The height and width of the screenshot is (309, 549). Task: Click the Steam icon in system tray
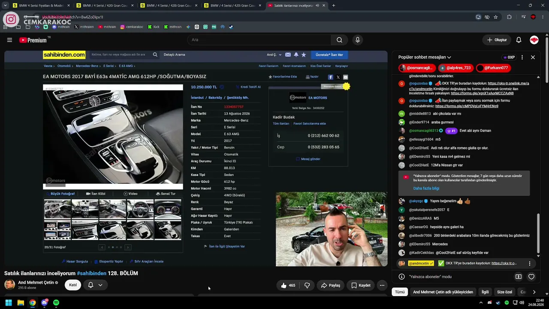pos(498,303)
